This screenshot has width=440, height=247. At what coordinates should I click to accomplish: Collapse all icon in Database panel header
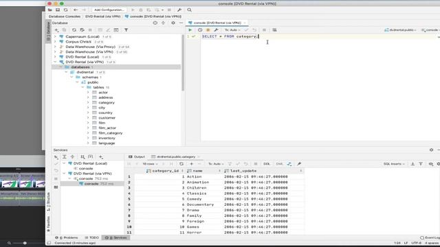coord(164,23)
